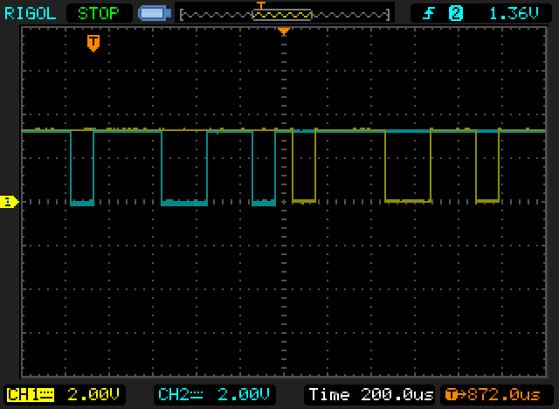This screenshot has width=559, height=409.
Task: Toggle the cyan CH2 coupling label
Action: [x=181, y=395]
